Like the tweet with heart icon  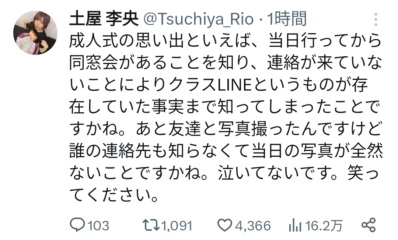224,225
